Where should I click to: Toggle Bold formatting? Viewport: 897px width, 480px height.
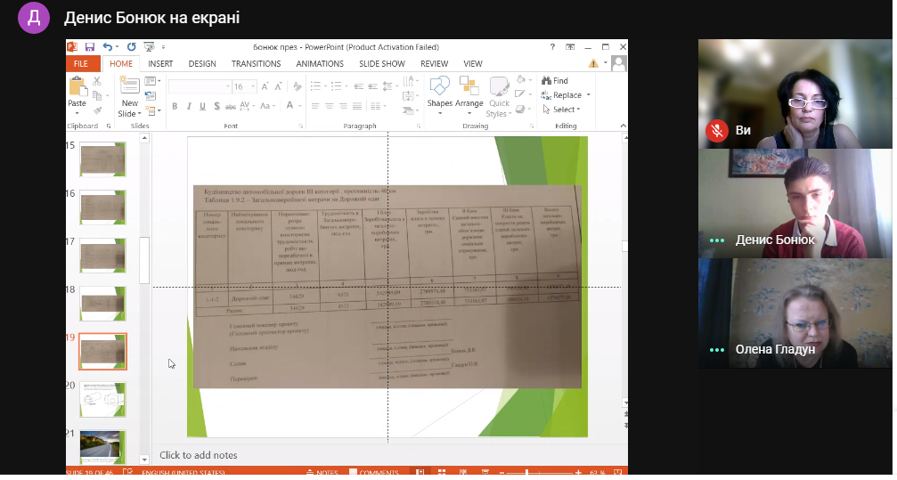(175, 106)
